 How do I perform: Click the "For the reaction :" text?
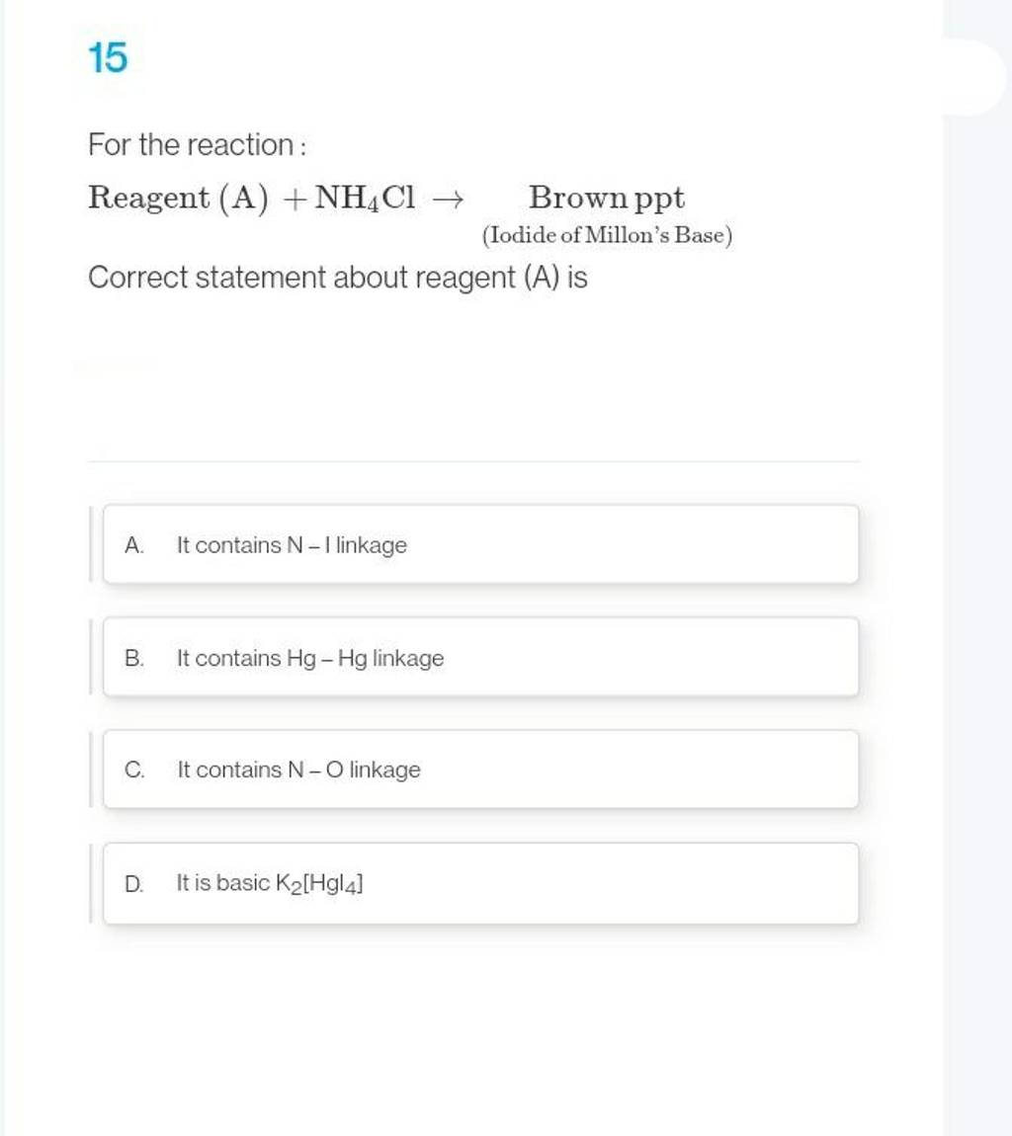(x=198, y=146)
